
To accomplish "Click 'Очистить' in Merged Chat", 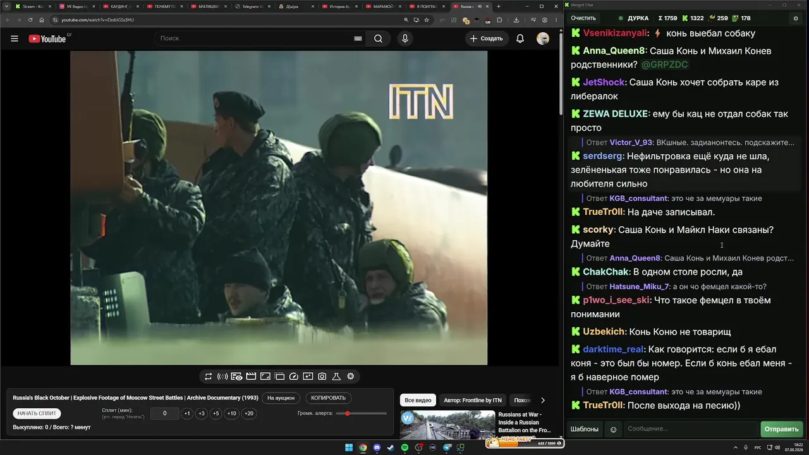I will (583, 18).
